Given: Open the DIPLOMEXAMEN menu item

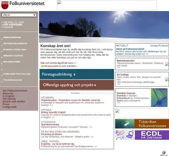Looking at the screenshot, I should (x=12, y=62).
